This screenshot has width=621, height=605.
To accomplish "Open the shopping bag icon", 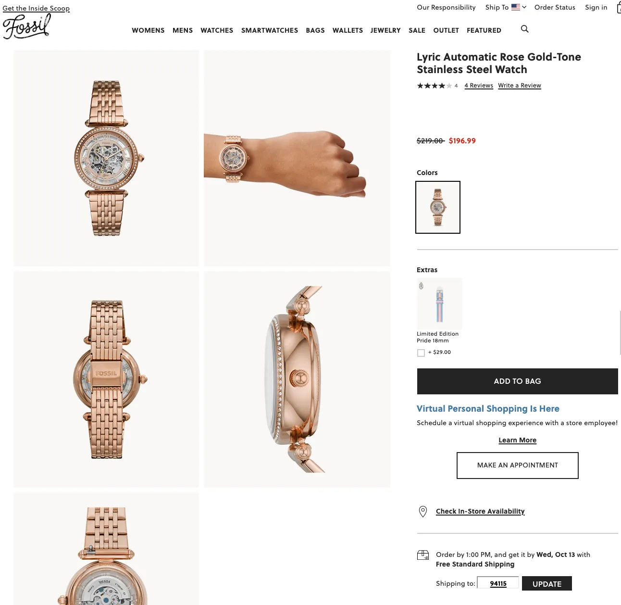I will (619, 7).
